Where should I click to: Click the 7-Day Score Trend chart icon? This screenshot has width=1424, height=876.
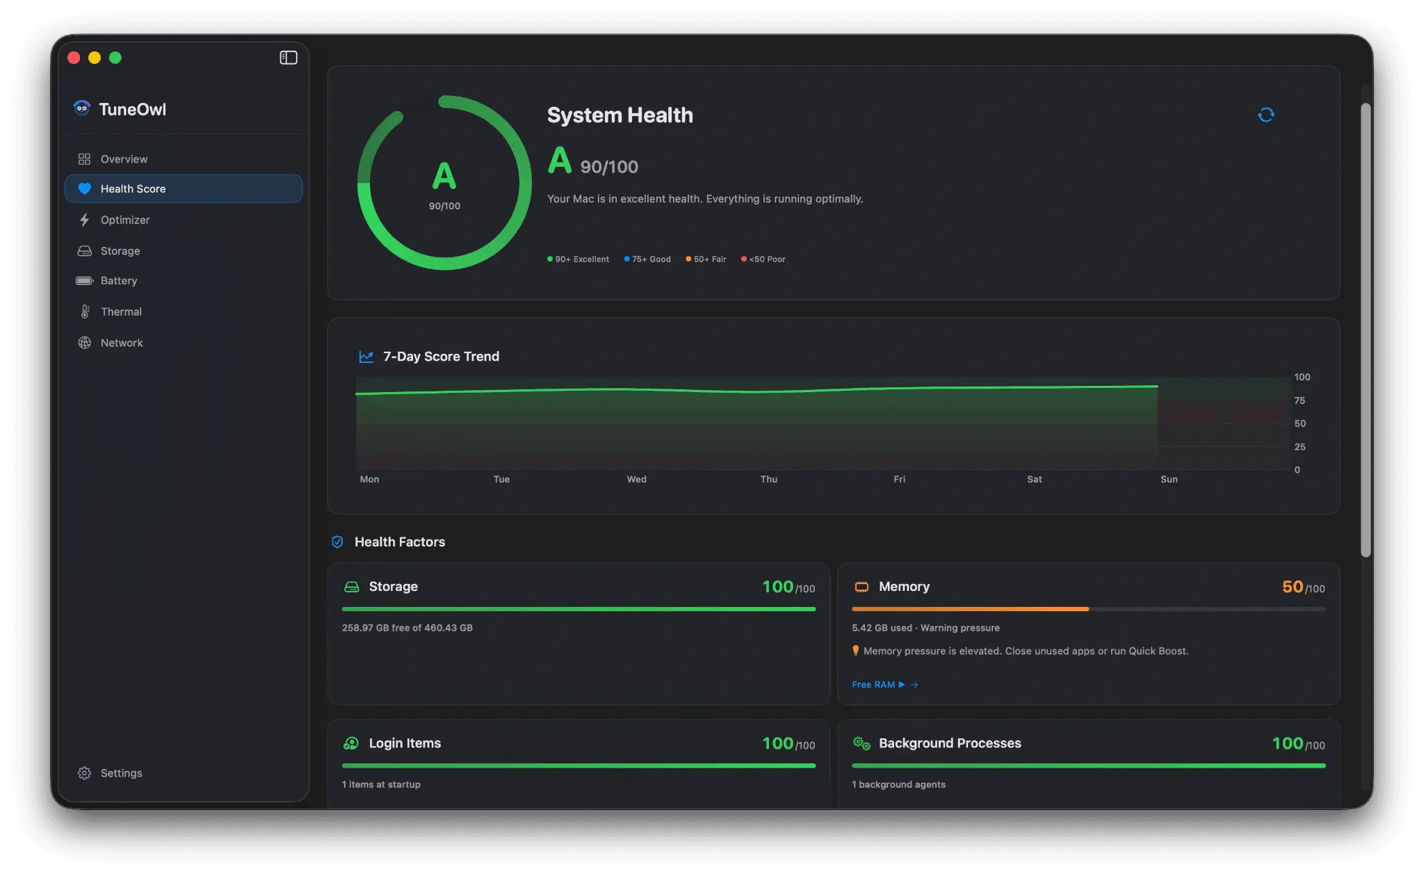366,357
